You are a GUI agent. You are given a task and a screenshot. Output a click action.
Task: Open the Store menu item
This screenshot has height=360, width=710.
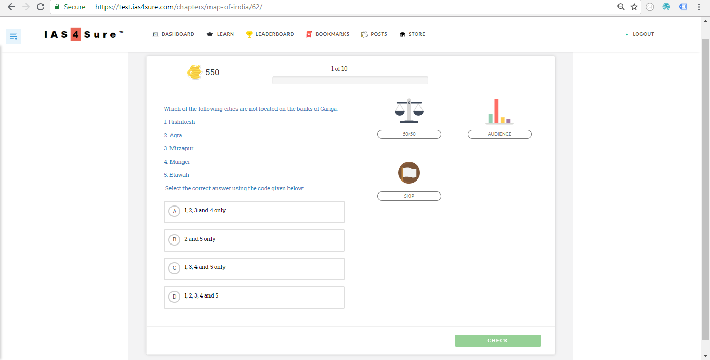[x=413, y=34]
